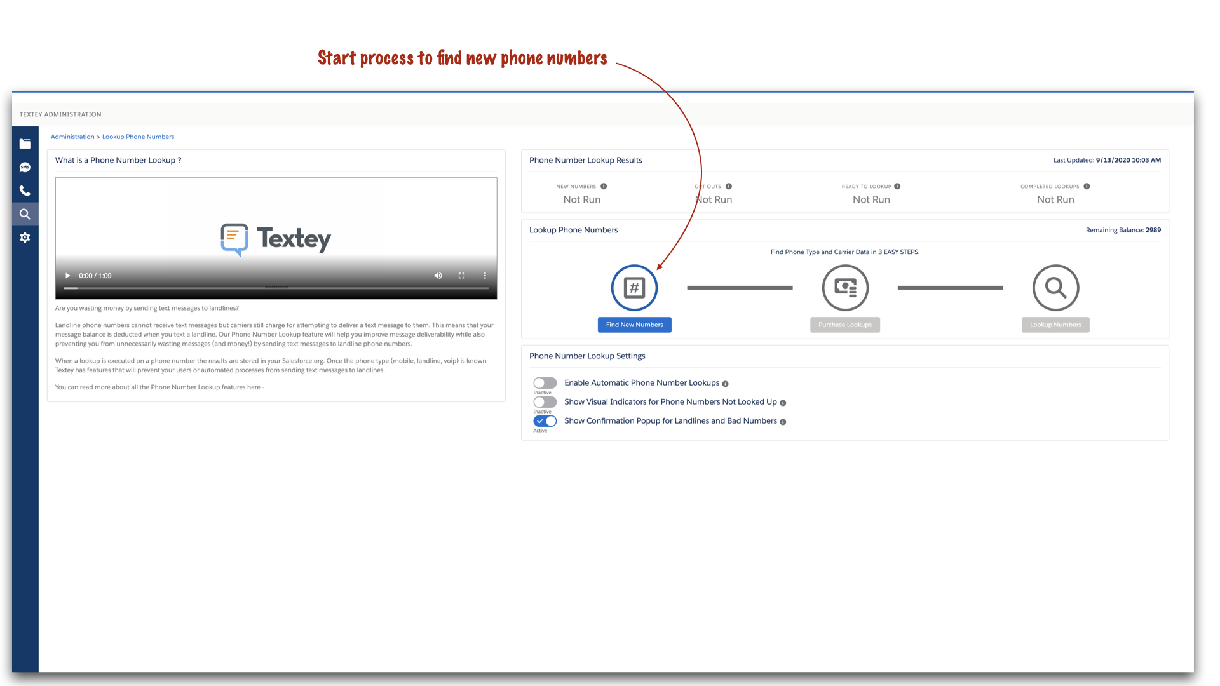This screenshot has height=686, width=1220.
Task: Click the Lookup Numbers button
Action: (x=1055, y=325)
